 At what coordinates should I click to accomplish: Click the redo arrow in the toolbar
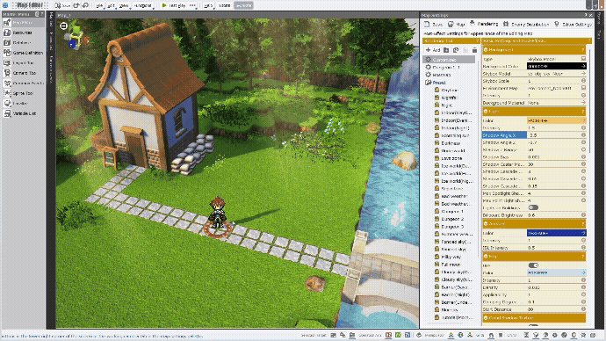(x=85, y=5)
